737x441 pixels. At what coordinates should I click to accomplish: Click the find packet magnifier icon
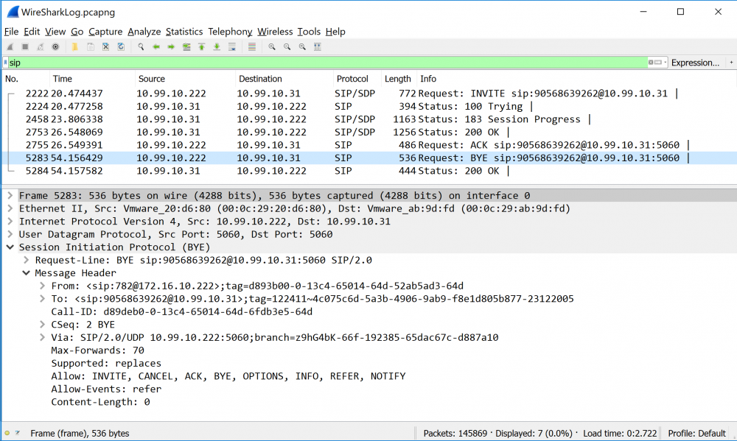pos(141,47)
